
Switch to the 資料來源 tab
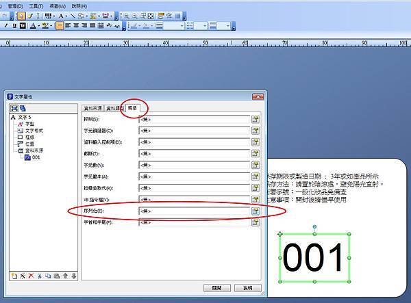click(x=92, y=108)
